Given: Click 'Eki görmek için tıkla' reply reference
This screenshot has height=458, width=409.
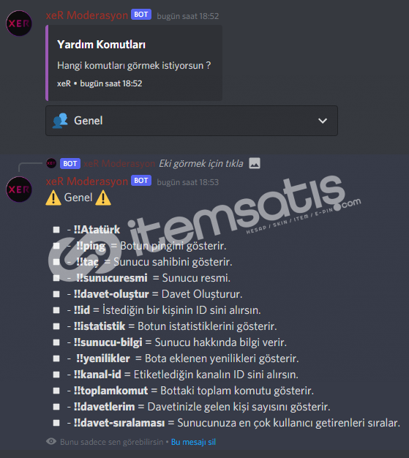Looking at the screenshot, I should tap(201, 164).
